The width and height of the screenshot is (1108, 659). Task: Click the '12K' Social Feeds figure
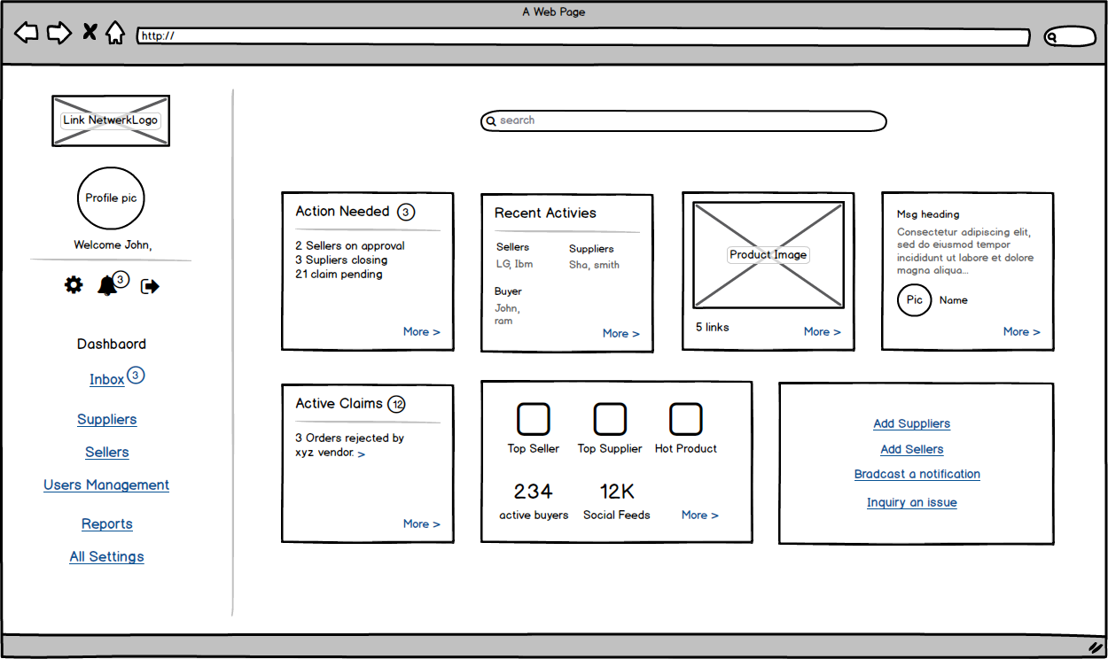click(617, 492)
